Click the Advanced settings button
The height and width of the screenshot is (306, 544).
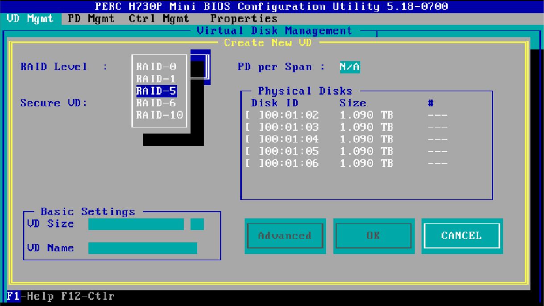(285, 236)
